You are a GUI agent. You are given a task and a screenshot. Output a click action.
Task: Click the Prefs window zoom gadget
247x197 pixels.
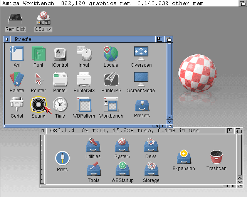coord(160,39)
